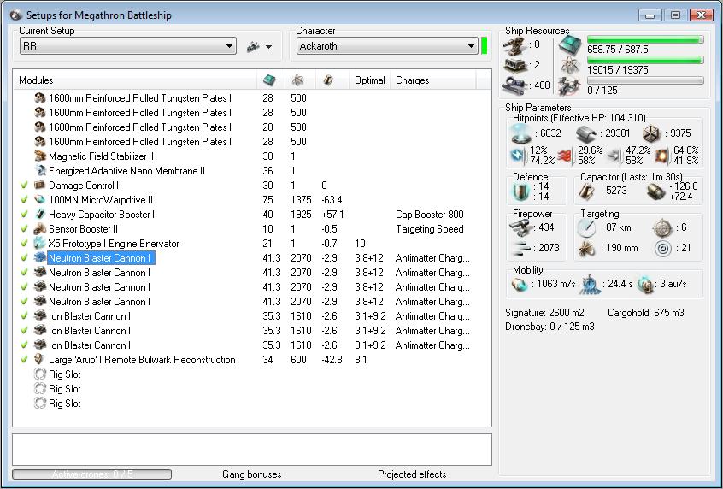The image size is (723, 489).
Task: Click the shield hitpoints icon
Action: [520, 133]
